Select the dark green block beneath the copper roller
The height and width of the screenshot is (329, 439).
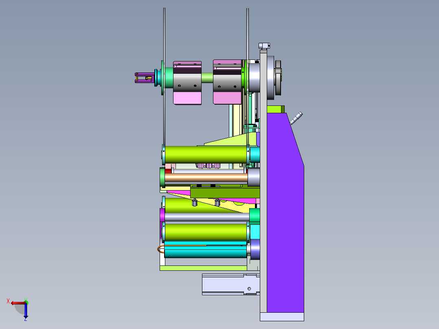tap(225, 193)
